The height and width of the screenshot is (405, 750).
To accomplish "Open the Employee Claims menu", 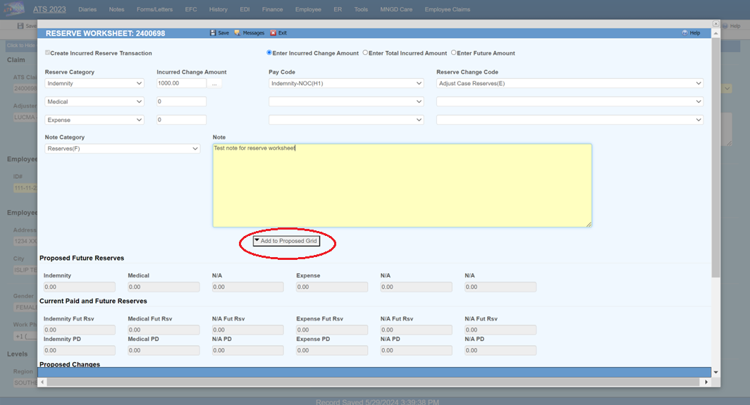I will [x=447, y=10].
